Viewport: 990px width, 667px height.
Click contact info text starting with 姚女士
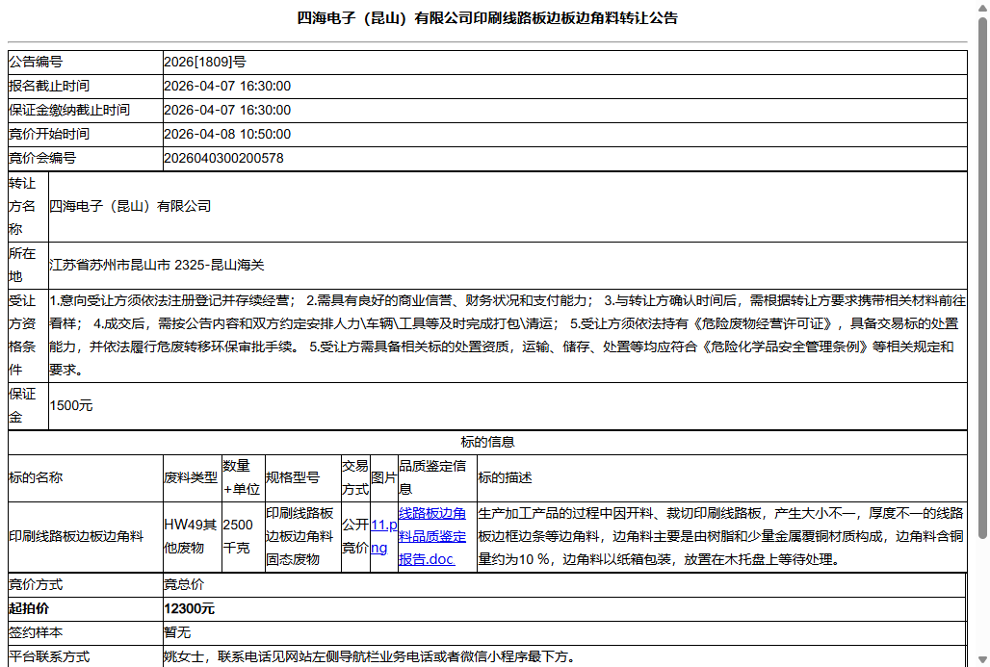point(370,657)
